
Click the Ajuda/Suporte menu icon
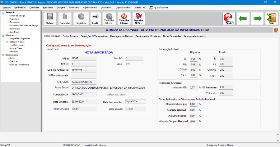151,8
